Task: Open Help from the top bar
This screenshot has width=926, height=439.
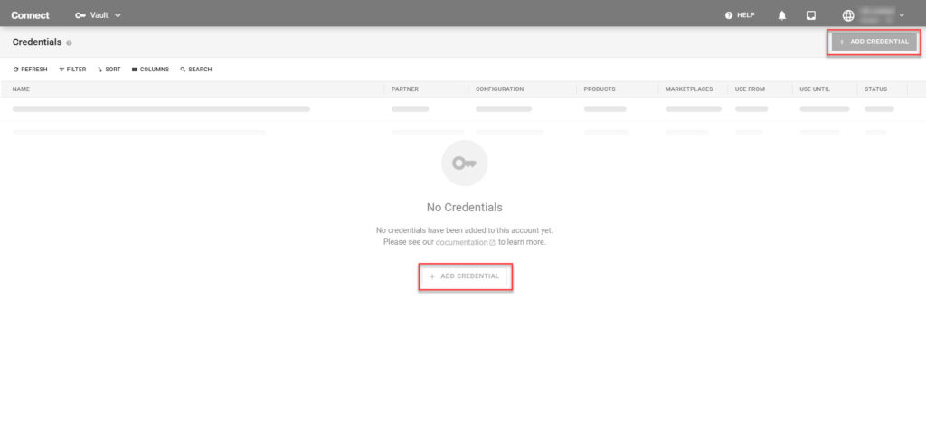Action: coord(740,15)
